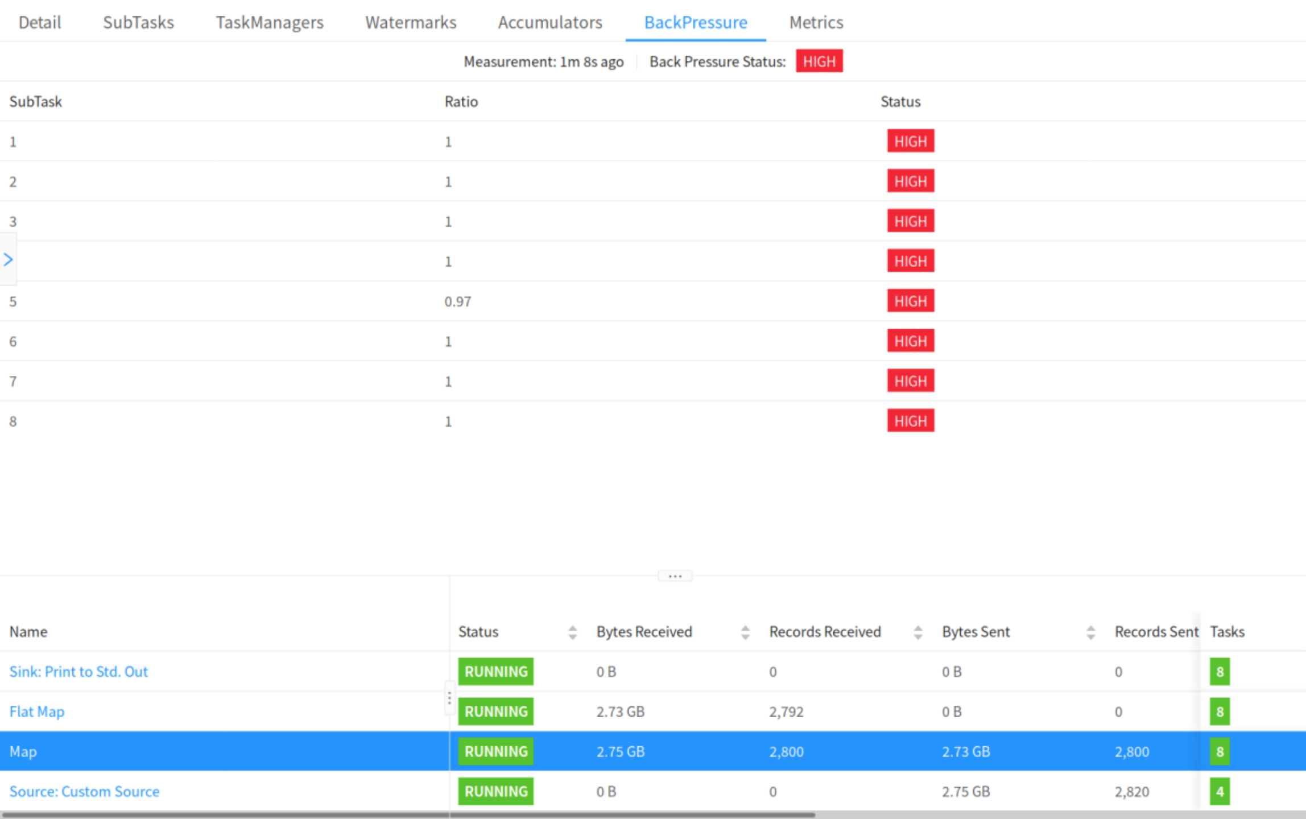This screenshot has height=819, width=1306.
Task: Open Sink: Print to Std. Out link
Action: [78, 672]
